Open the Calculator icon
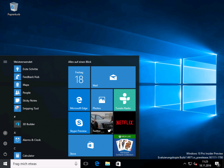Screen dimensions: 224x168 pos(17,156)
